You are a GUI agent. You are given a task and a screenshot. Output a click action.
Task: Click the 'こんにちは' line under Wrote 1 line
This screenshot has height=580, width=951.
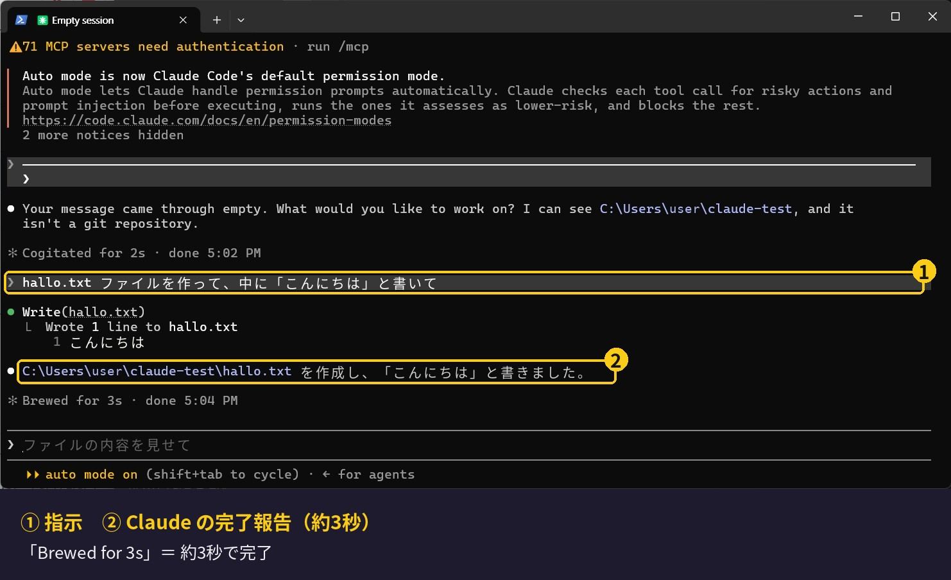[x=107, y=342]
